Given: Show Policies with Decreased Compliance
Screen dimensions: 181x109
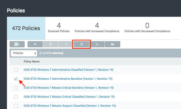Looking at the screenshot, I should [x=147, y=28].
